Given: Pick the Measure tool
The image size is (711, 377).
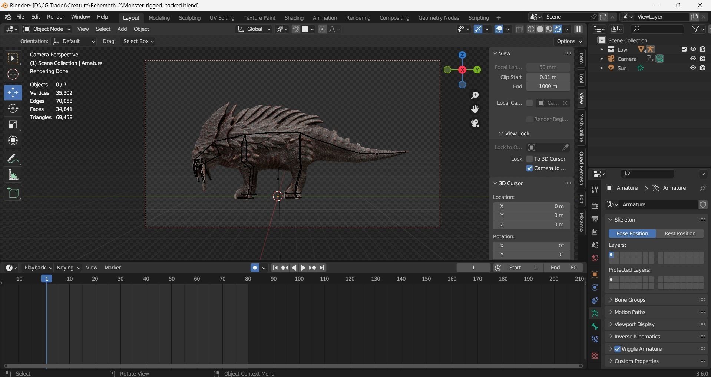Looking at the screenshot, I should point(13,175).
